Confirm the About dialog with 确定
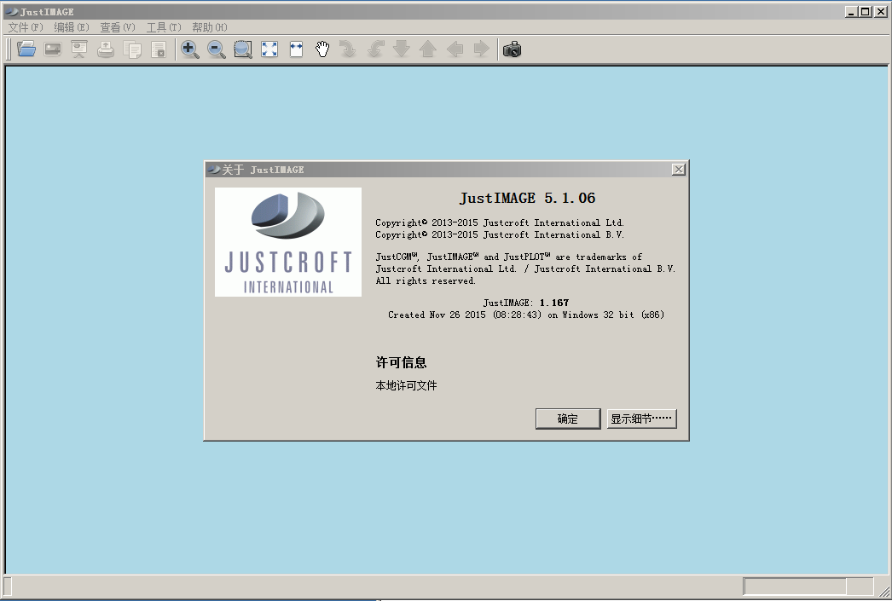 [x=568, y=419]
